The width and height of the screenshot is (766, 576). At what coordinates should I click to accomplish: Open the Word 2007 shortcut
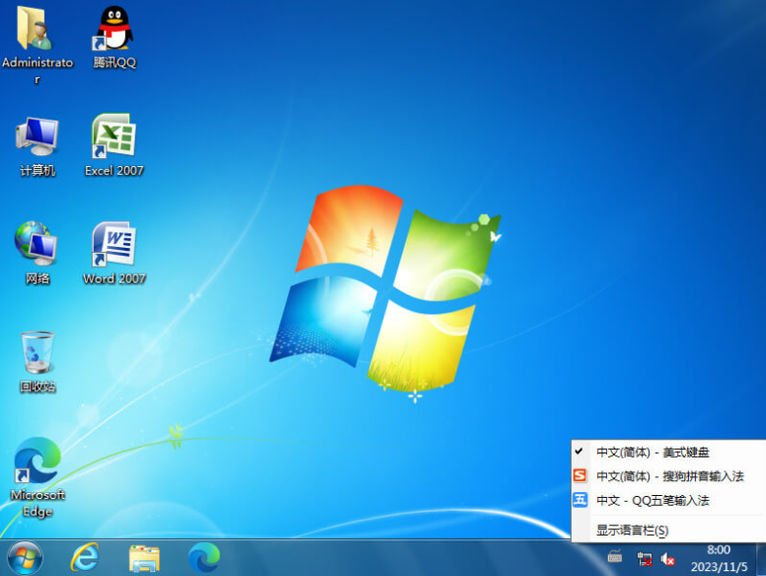114,253
